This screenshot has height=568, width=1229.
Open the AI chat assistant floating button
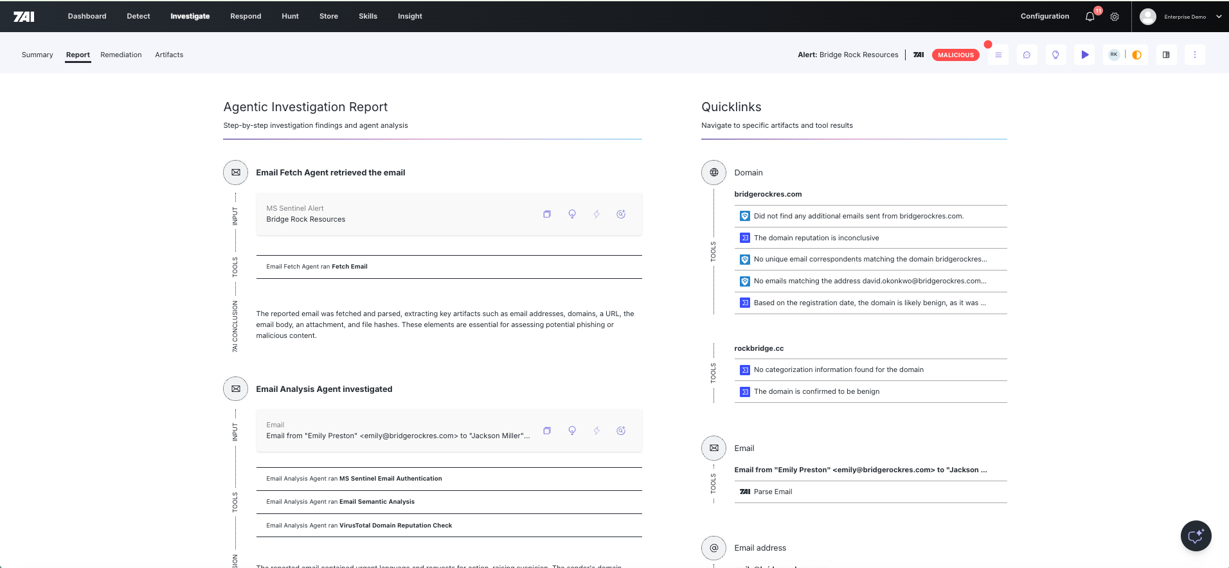1196,536
